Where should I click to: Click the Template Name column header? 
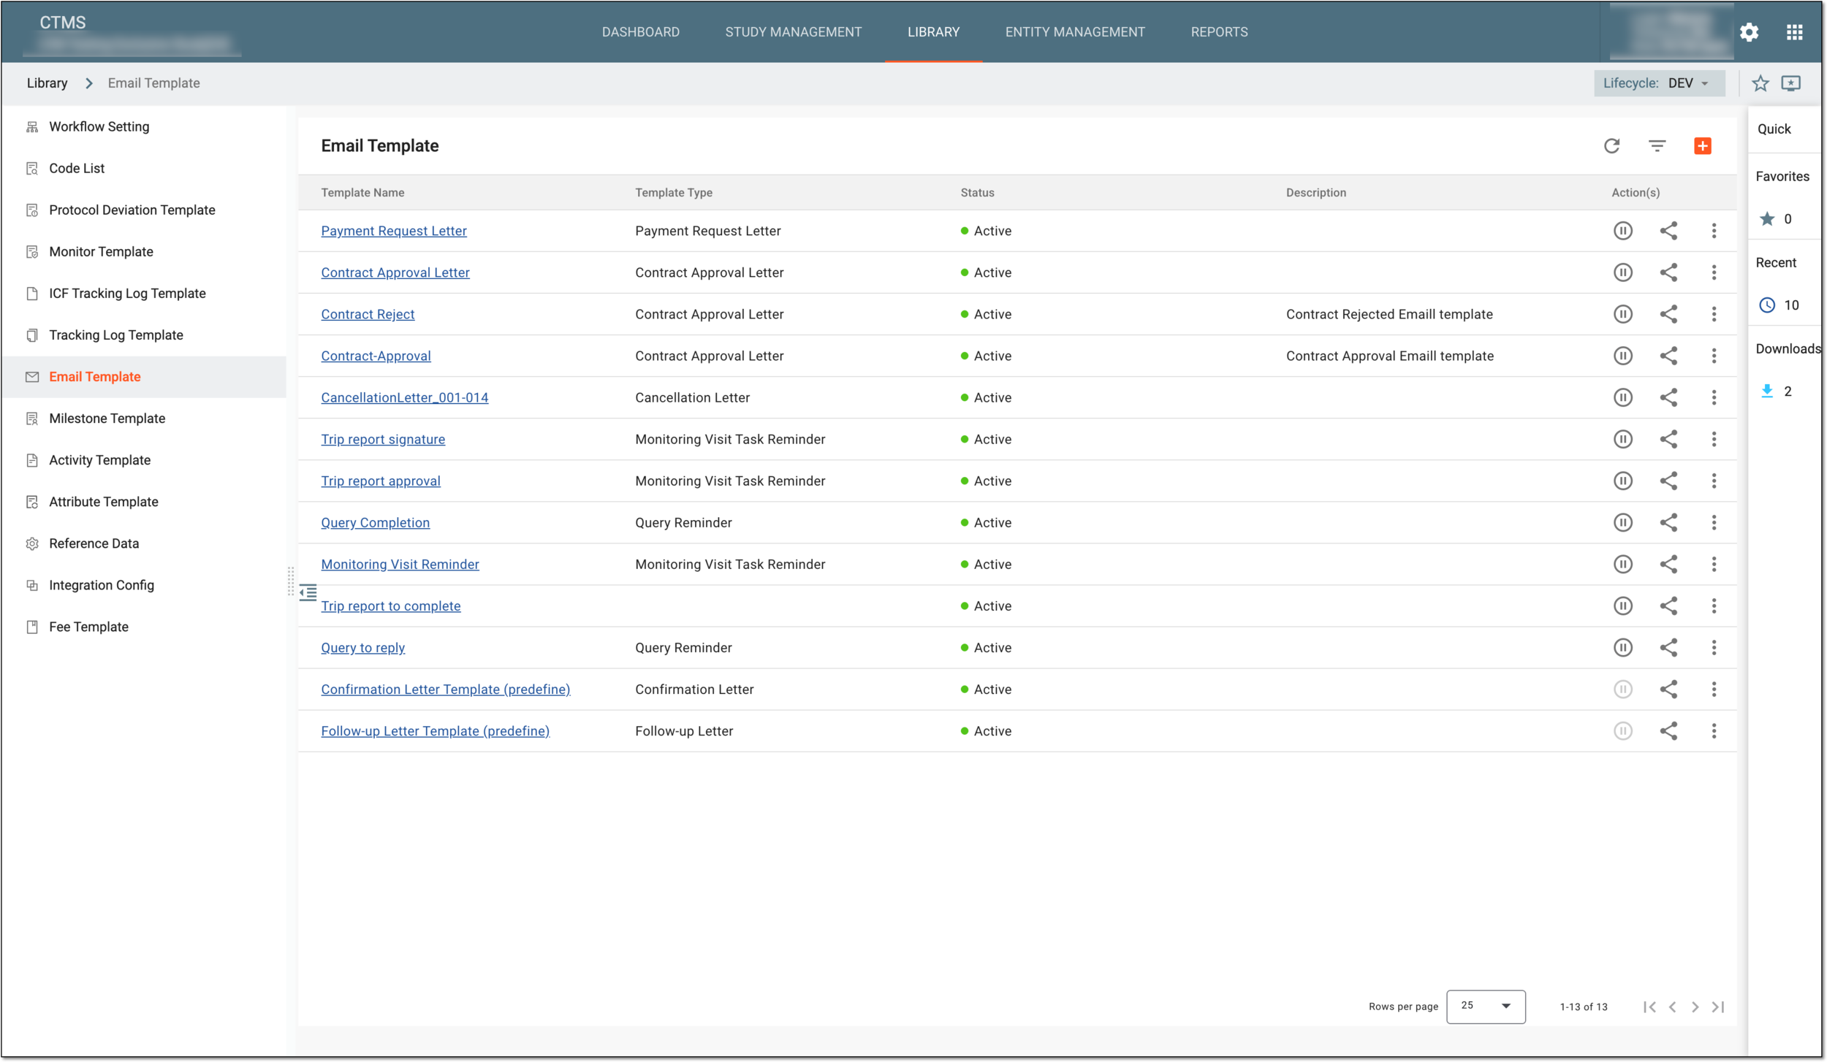(362, 193)
